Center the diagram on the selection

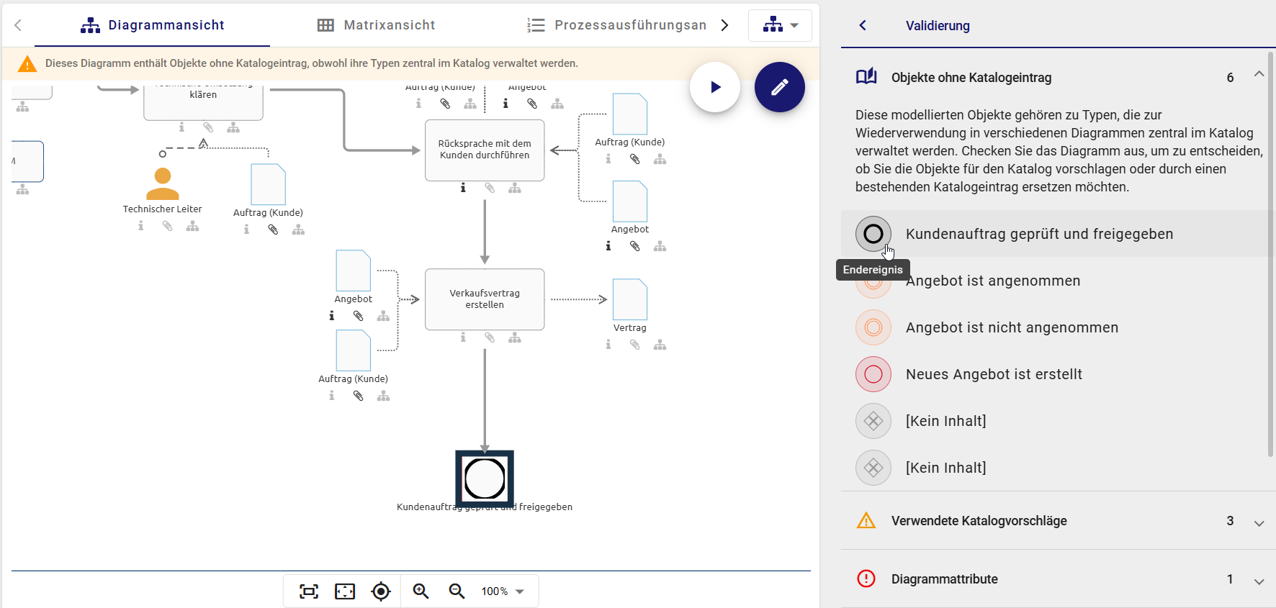(381, 591)
